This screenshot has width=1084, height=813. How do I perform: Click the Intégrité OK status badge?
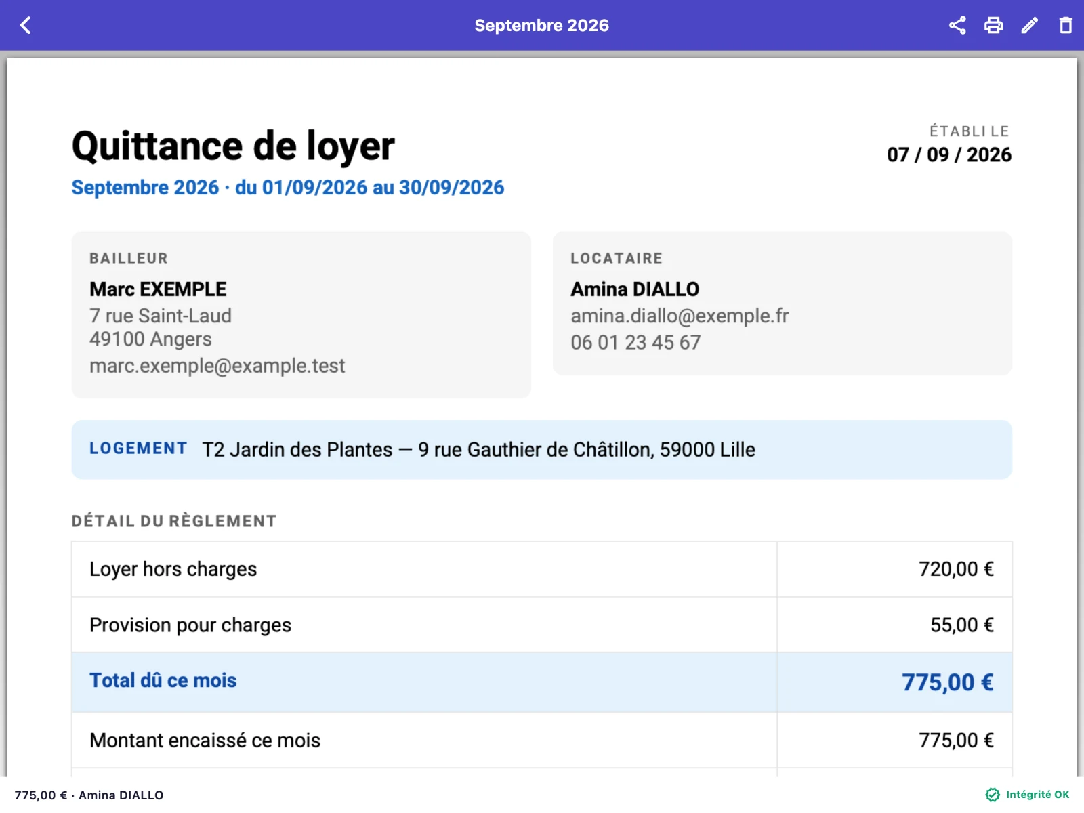tap(1028, 795)
